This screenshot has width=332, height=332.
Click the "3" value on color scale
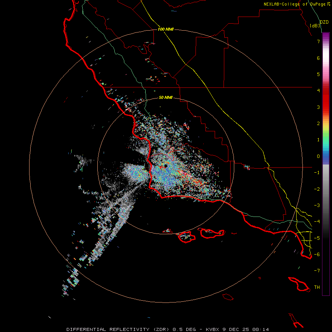(318, 107)
